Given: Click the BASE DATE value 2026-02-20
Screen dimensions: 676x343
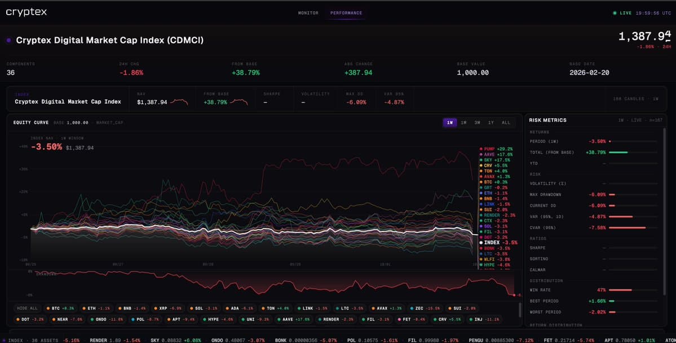Looking at the screenshot, I should coord(589,73).
